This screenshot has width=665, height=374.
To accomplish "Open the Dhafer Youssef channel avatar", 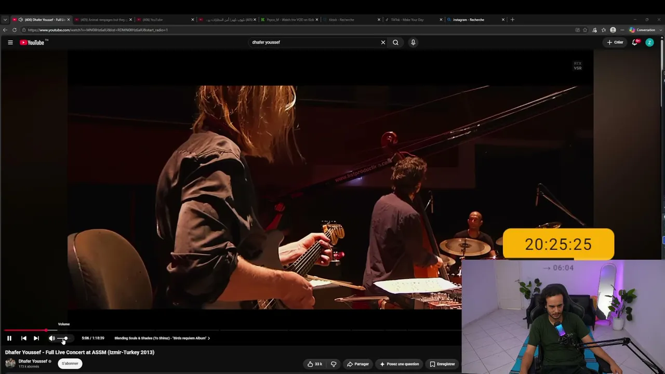I will click(10, 363).
